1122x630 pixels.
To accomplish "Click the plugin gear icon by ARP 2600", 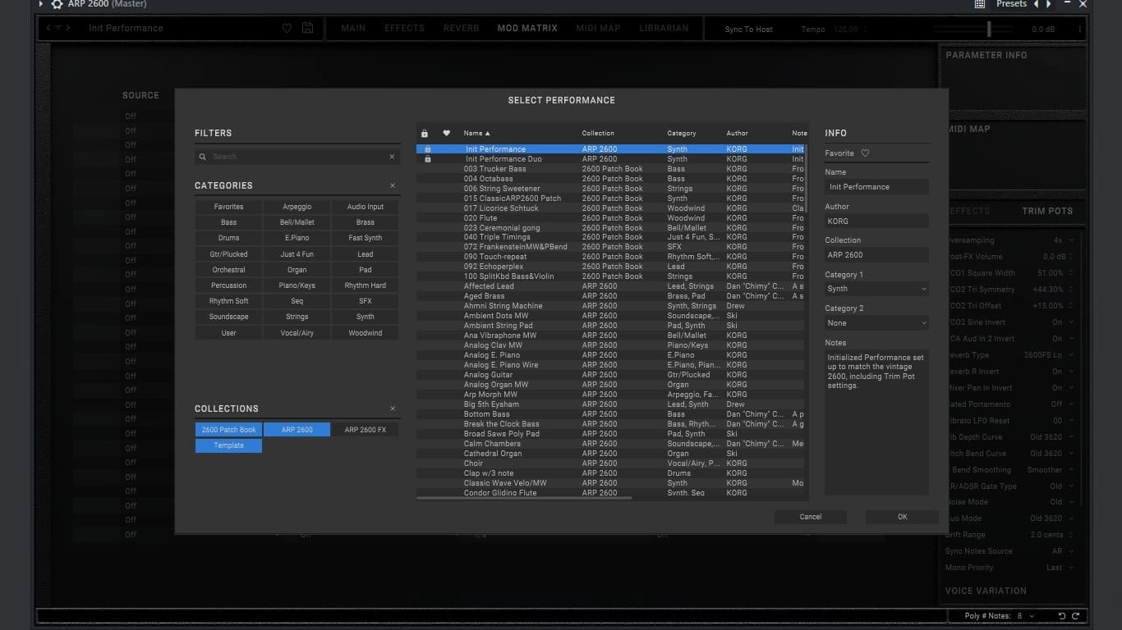I will pyautogui.click(x=57, y=4).
